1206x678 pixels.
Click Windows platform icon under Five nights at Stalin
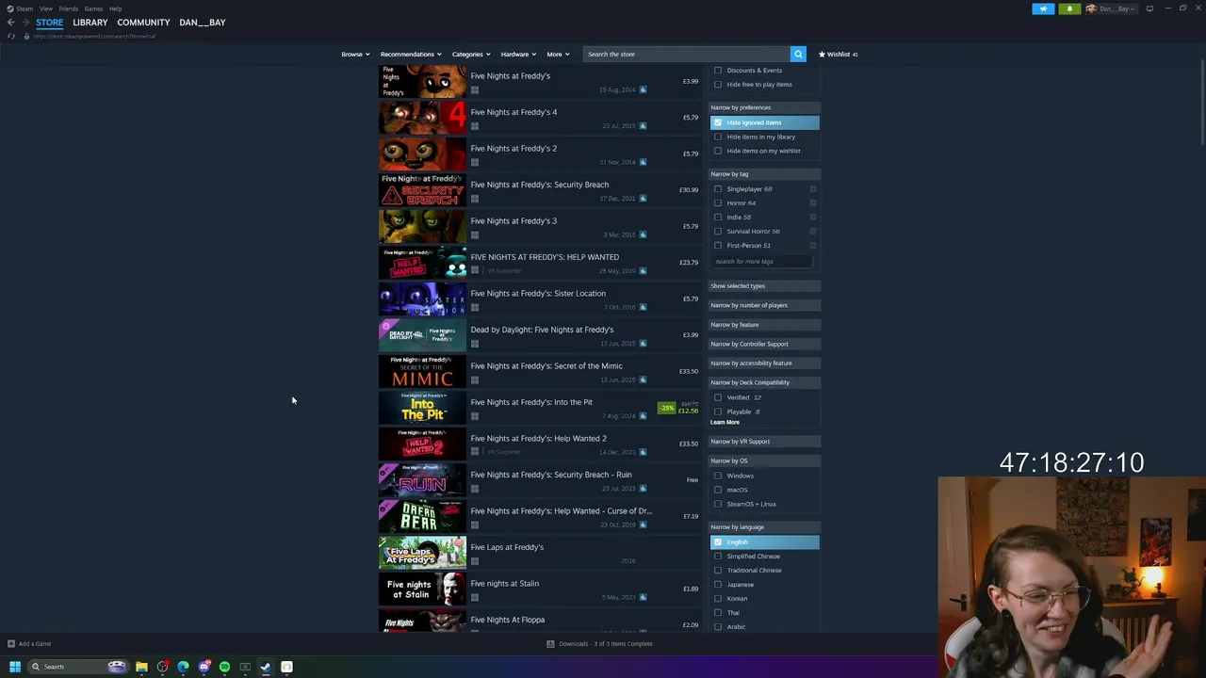pos(475,597)
